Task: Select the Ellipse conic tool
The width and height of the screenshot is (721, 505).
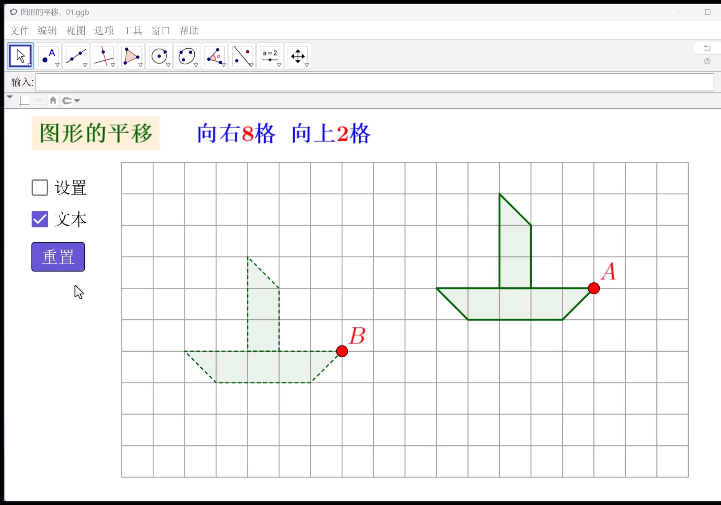Action: coord(187,56)
